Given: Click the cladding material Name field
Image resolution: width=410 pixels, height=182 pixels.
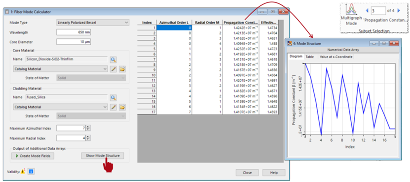Looking at the screenshot, I should click(x=67, y=97).
